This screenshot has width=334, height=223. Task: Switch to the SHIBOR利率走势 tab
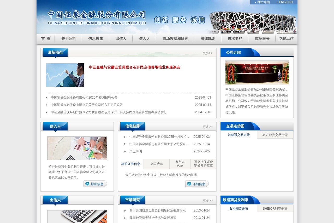[275, 209]
